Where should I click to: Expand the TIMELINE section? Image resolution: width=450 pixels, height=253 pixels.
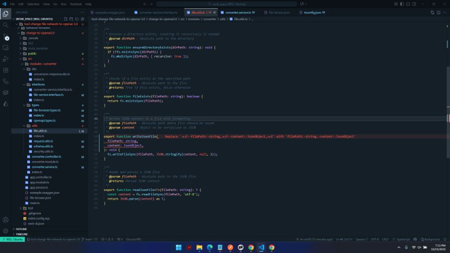coord(22,235)
